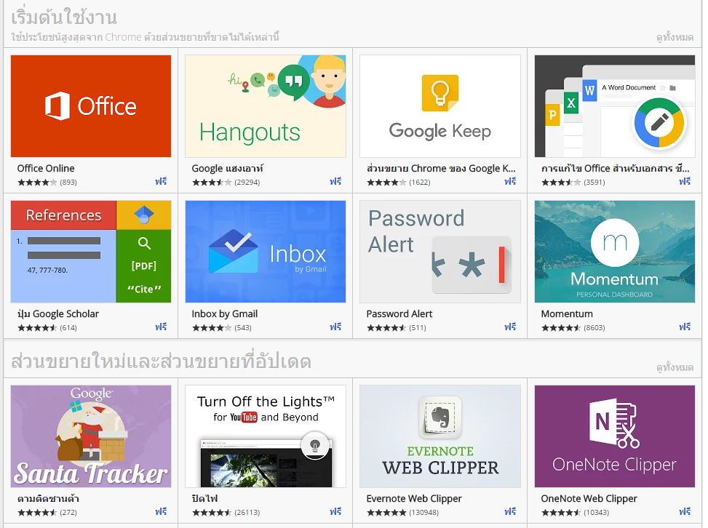The width and height of the screenshot is (708, 528).
Task: Click the star rating for Office Online
Action: (x=38, y=183)
